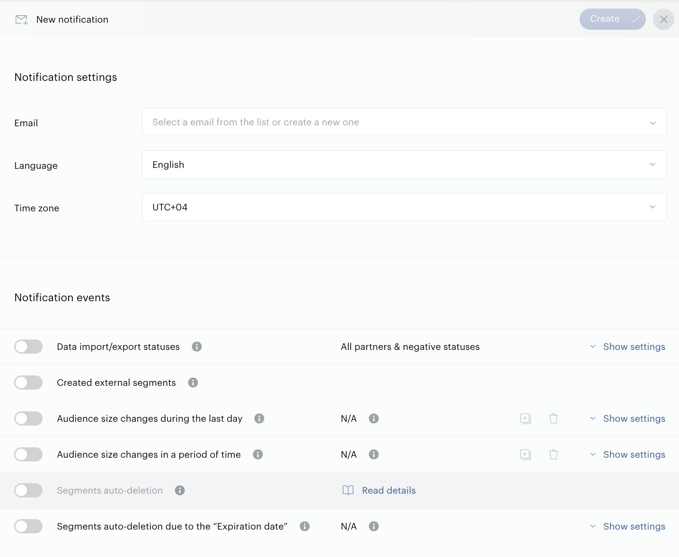The image size is (679, 557).
Task: Toggle Data import/export statuses switch
Action: (x=28, y=347)
